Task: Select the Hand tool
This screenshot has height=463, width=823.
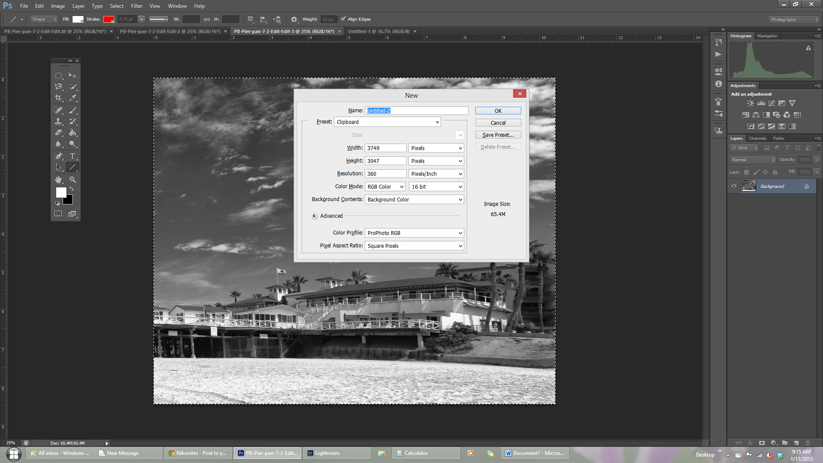Action: click(x=58, y=180)
